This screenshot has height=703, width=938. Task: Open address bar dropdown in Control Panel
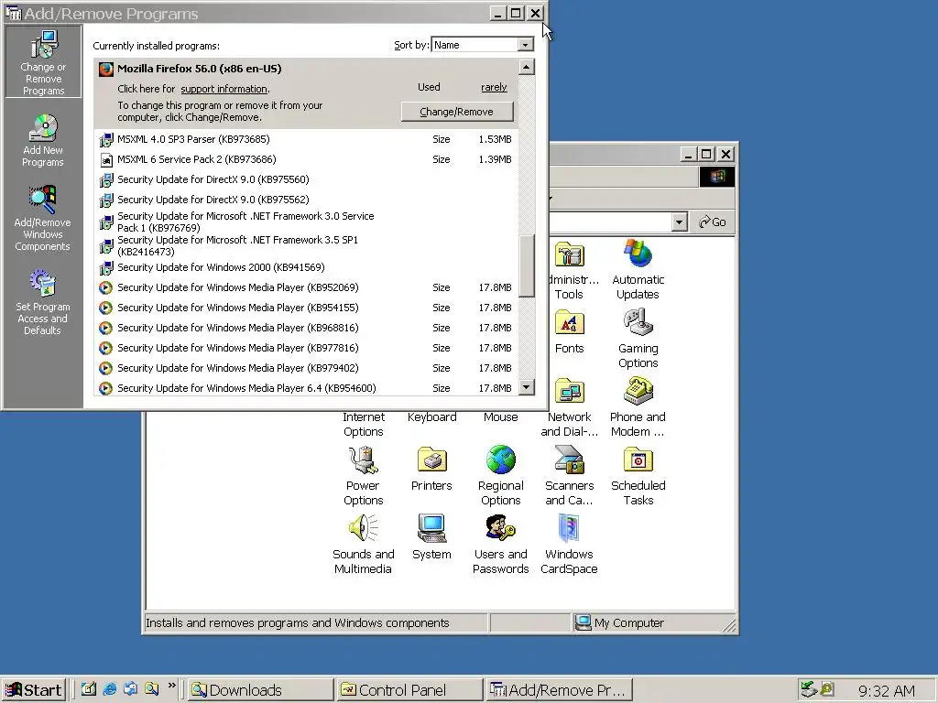(x=679, y=222)
